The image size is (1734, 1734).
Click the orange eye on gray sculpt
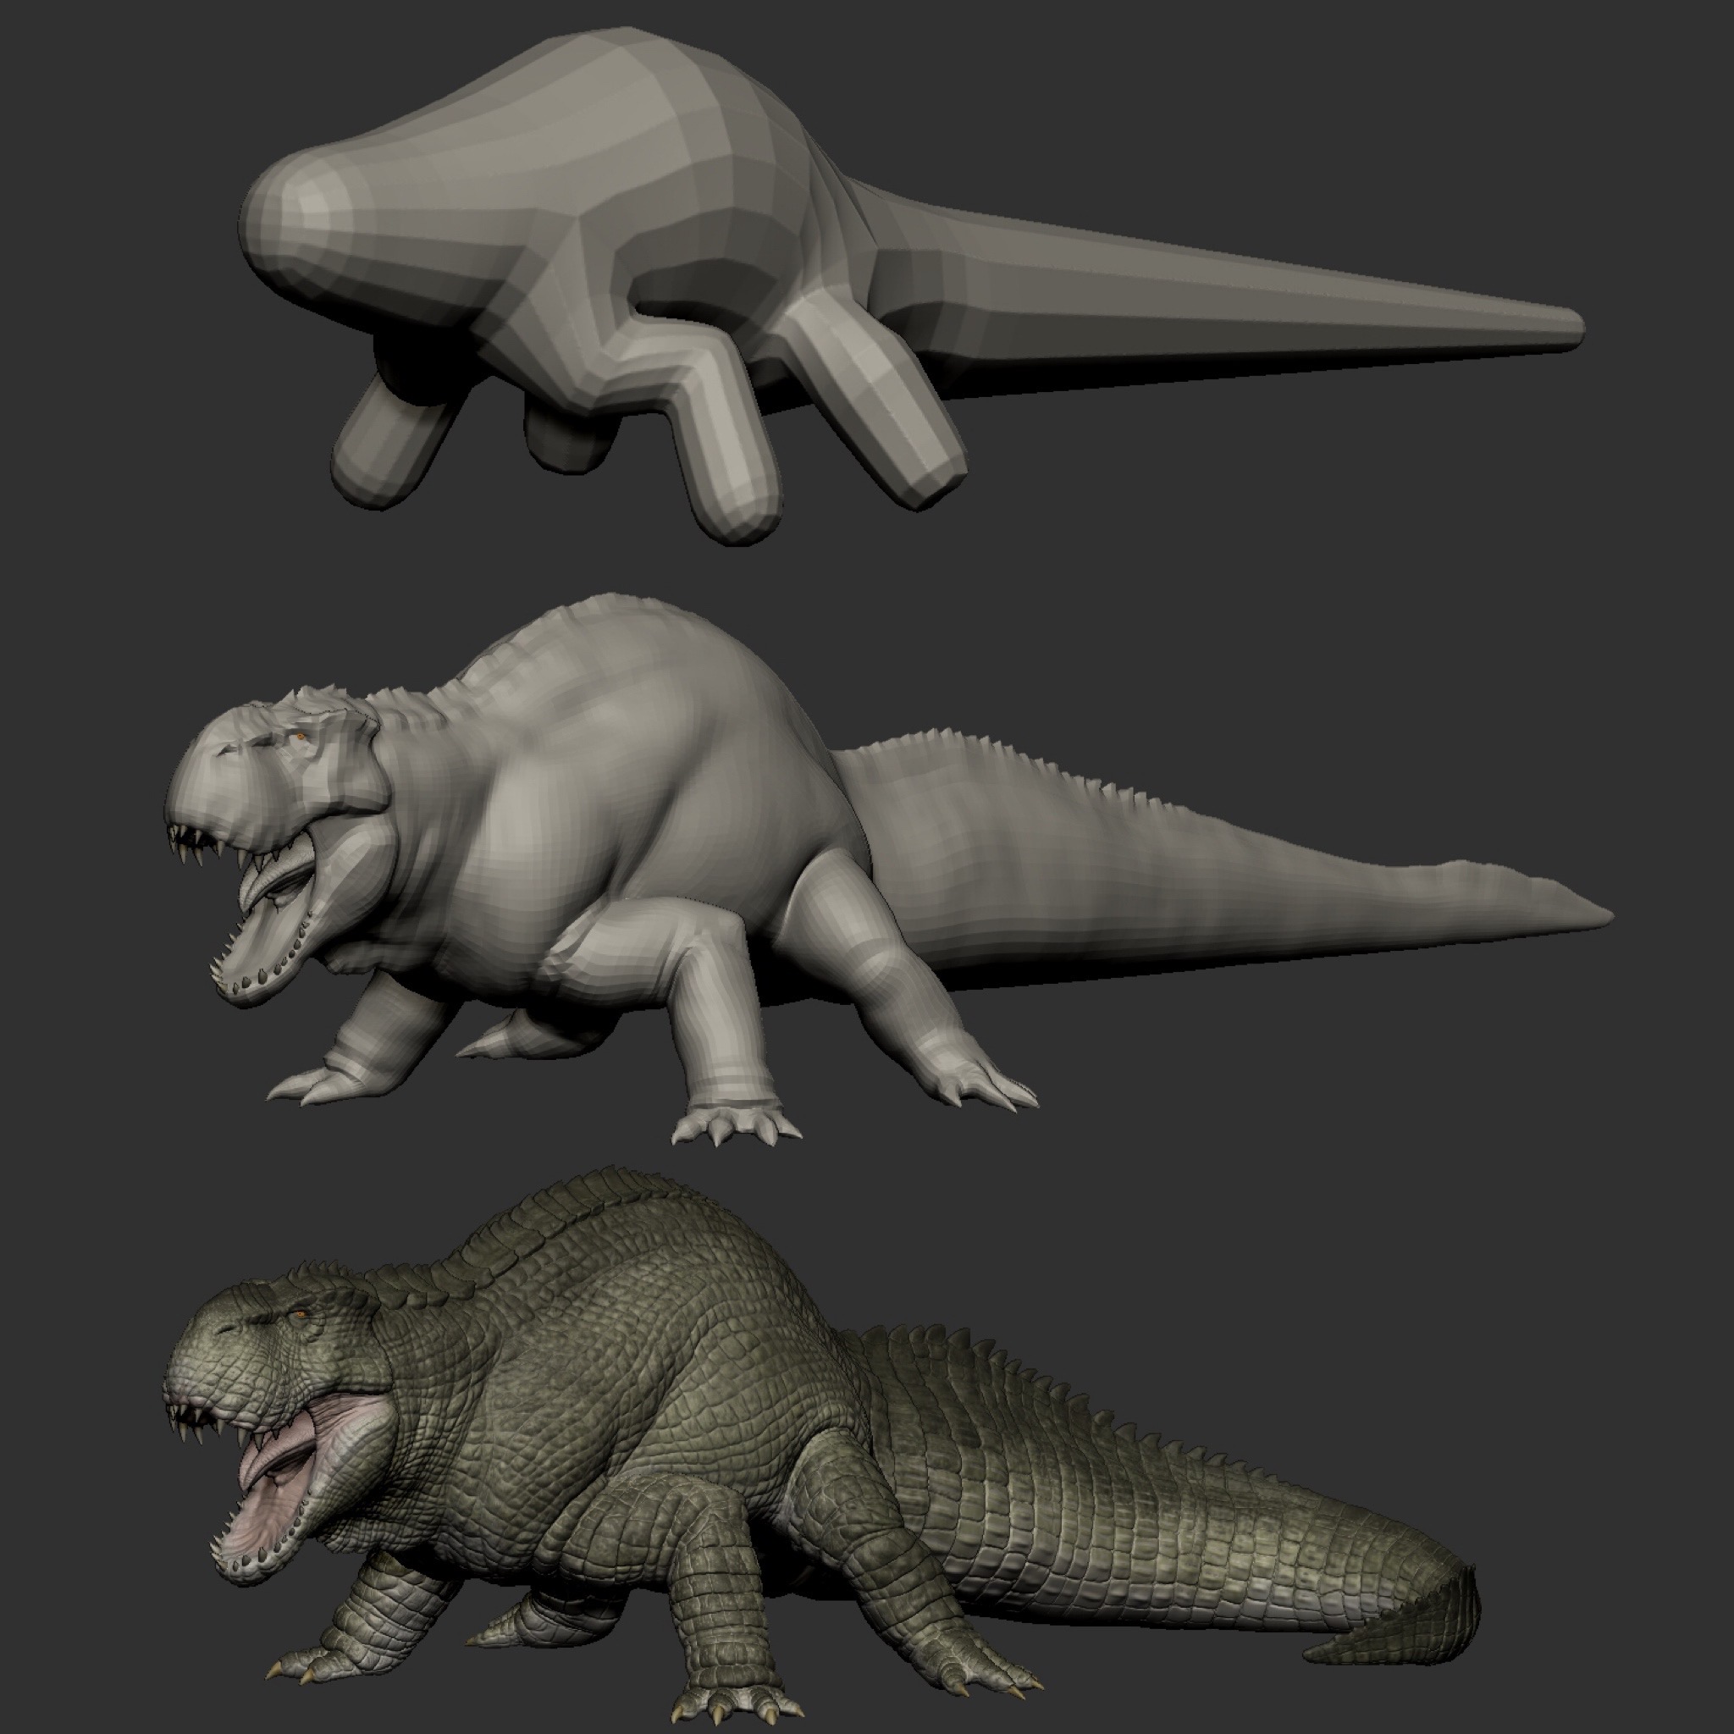click(301, 737)
